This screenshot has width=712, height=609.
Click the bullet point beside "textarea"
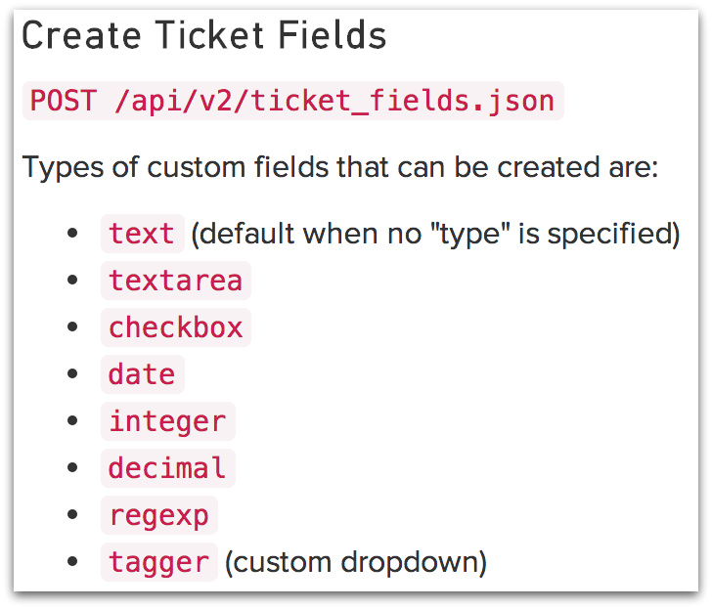coord(71,282)
